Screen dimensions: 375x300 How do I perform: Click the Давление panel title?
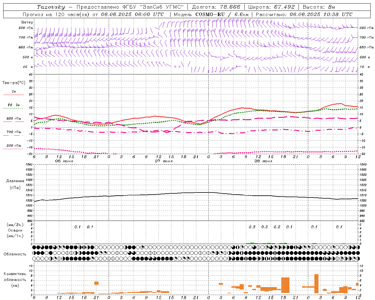point(15,181)
